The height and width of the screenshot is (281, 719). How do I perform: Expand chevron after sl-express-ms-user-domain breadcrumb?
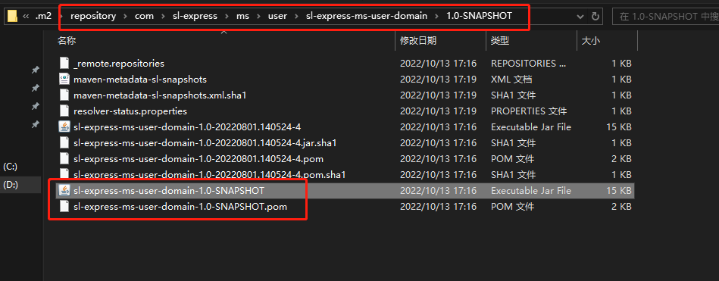click(437, 16)
